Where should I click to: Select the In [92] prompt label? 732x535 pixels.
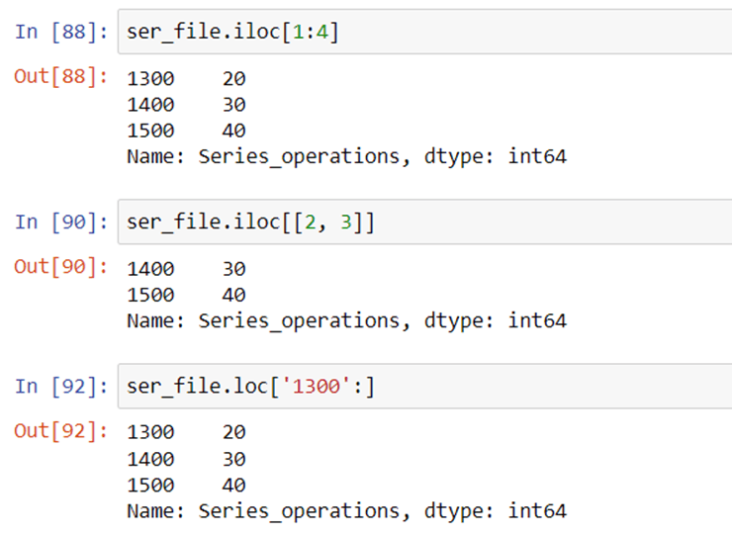(61, 386)
